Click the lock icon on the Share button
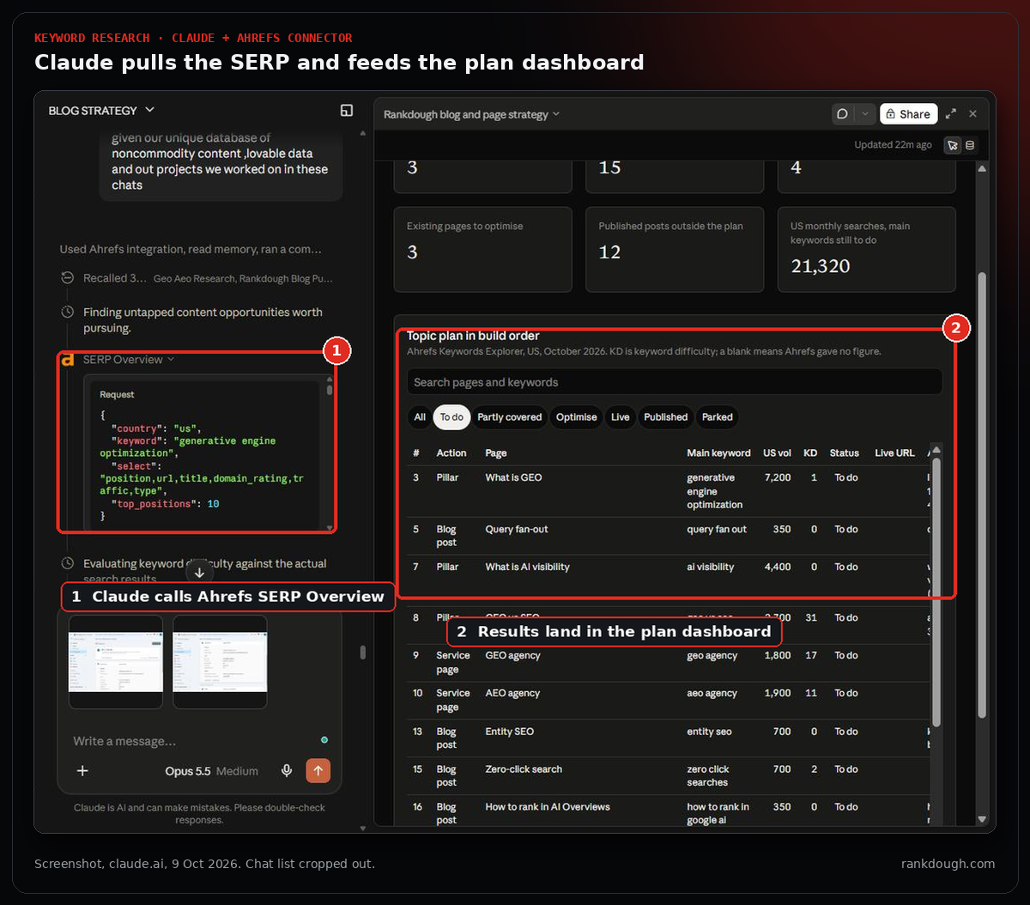Image resolution: width=1030 pixels, height=905 pixels. [x=891, y=114]
